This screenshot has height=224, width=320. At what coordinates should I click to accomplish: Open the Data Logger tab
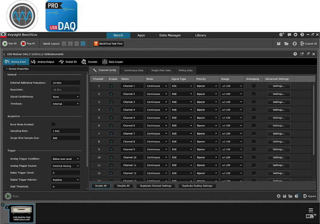point(113,62)
